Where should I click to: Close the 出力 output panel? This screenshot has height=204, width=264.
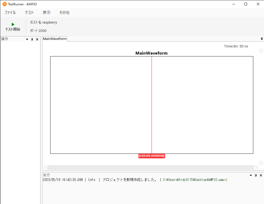point(261,175)
